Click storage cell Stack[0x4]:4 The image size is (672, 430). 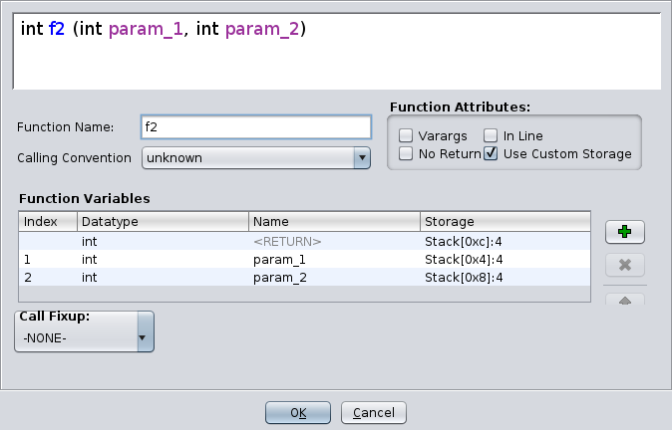[x=505, y=259]
